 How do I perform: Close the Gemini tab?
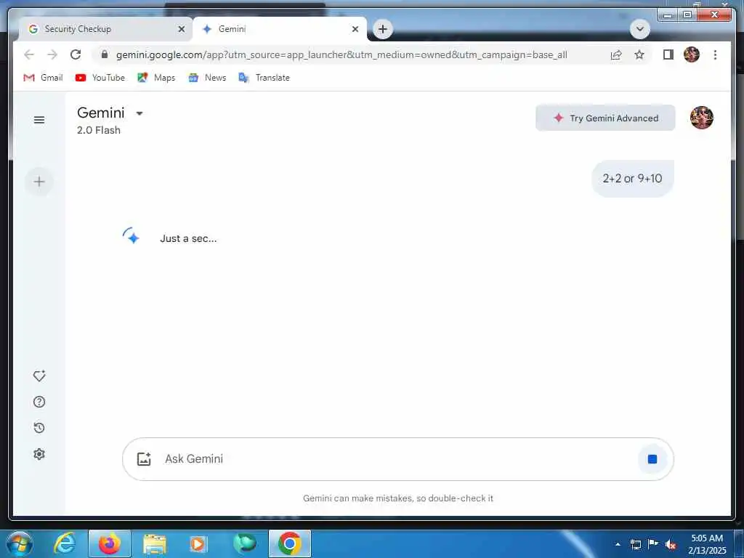coord(355,29)
